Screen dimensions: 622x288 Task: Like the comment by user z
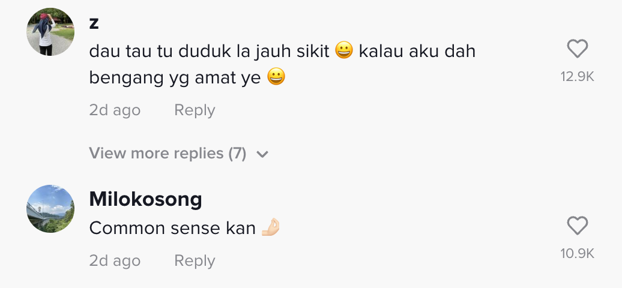pos(577,49)
